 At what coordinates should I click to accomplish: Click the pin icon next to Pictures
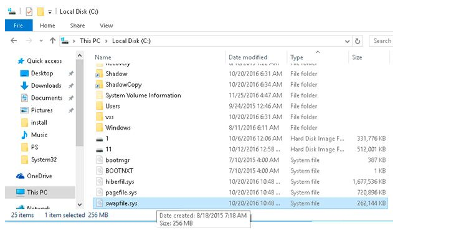pyautogui.click(x=71, y=110)
